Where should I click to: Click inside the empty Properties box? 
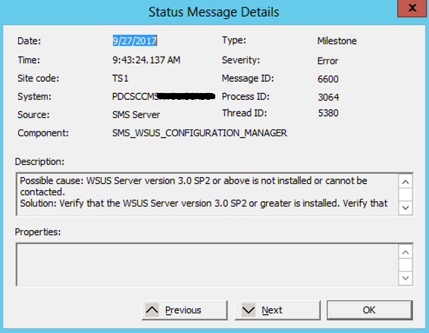pos(207,265)
